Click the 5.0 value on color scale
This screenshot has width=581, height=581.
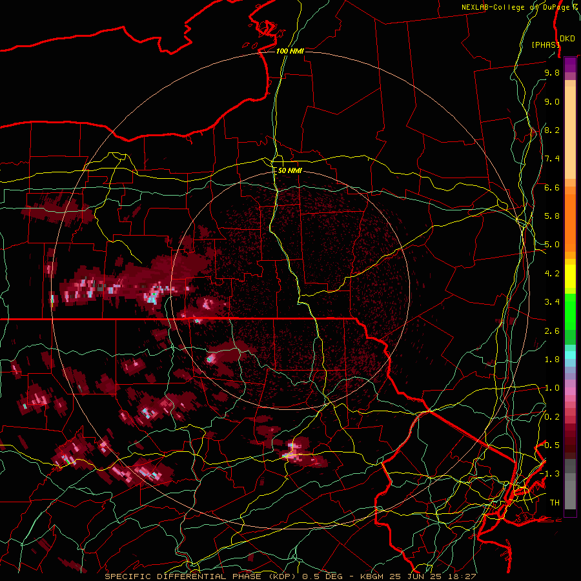click(552, 245)
